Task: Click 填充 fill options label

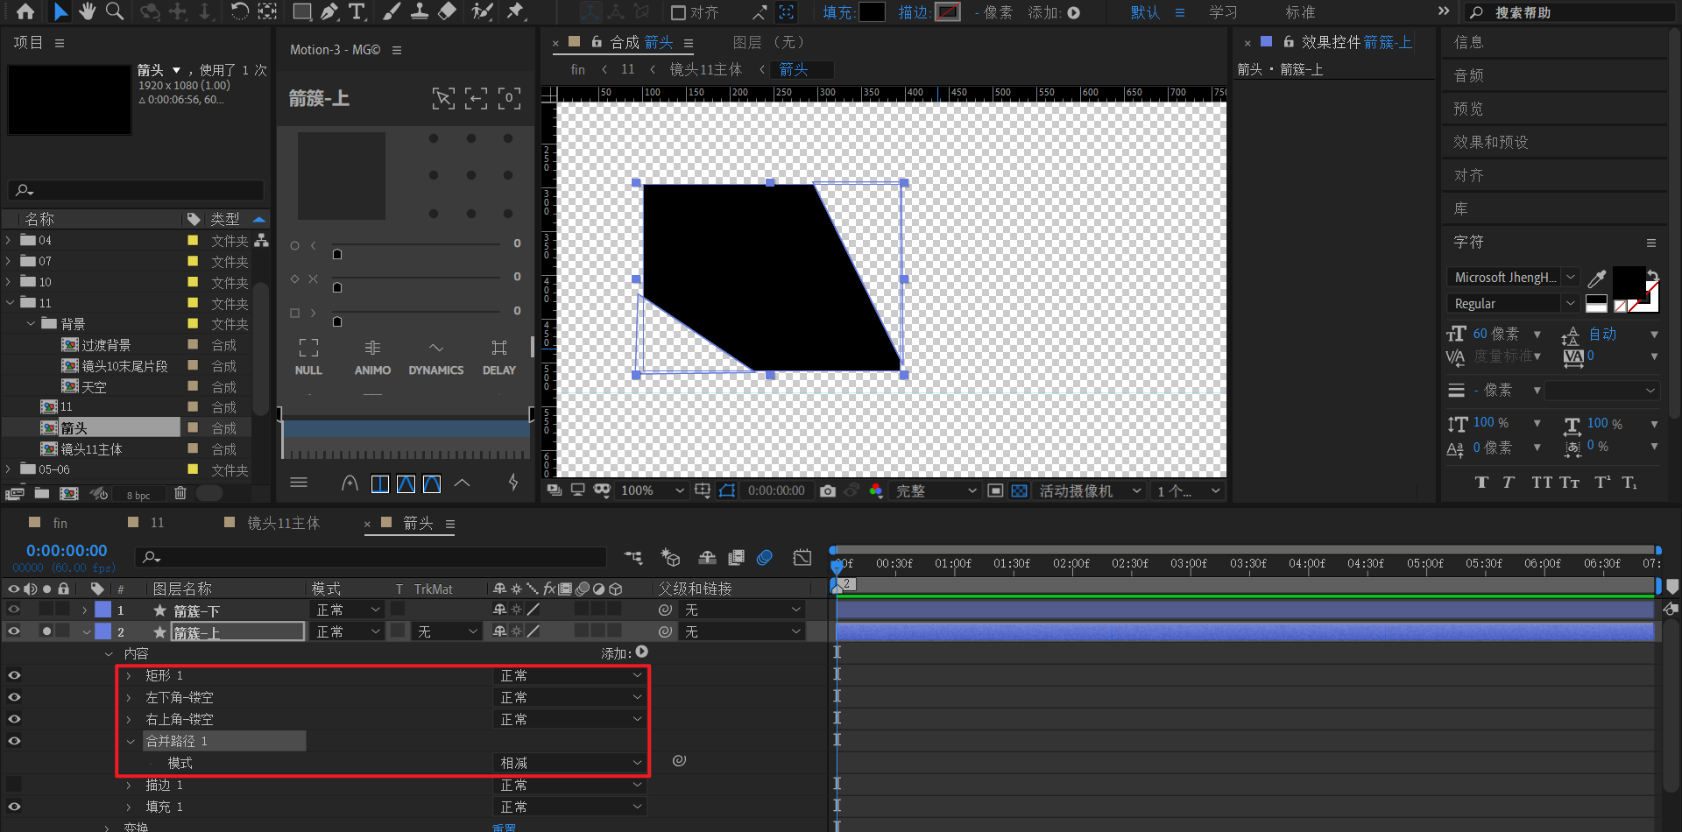Action: coord(839,12)
